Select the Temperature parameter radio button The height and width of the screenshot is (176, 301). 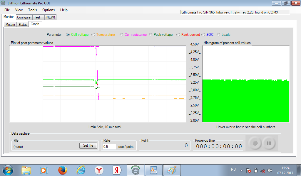(93, 35)
